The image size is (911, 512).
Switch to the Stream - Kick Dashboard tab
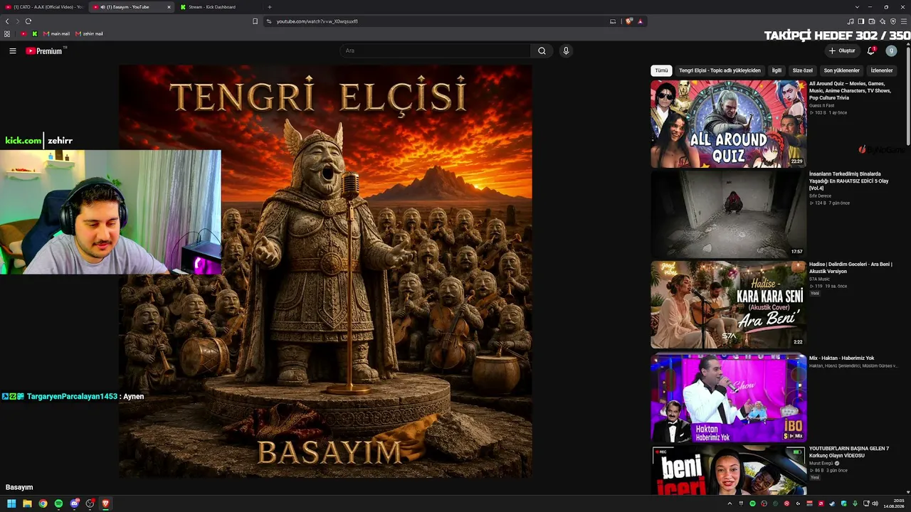[218, 7]
